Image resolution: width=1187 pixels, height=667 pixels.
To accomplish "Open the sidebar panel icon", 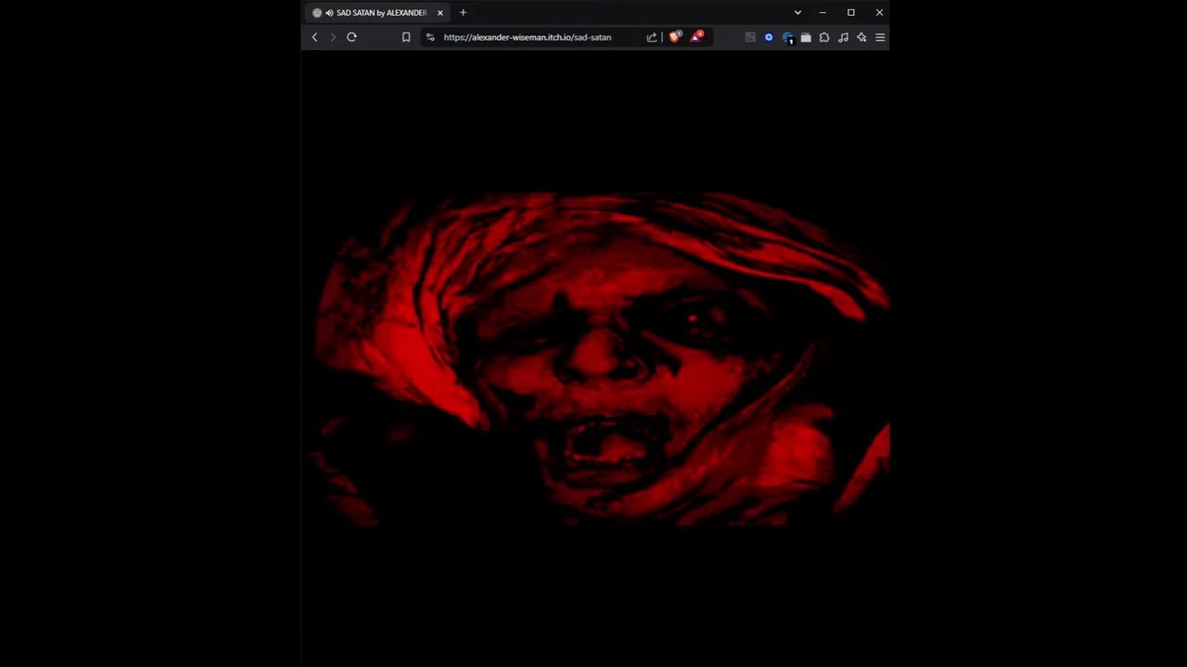I will (x=750, y=37).
